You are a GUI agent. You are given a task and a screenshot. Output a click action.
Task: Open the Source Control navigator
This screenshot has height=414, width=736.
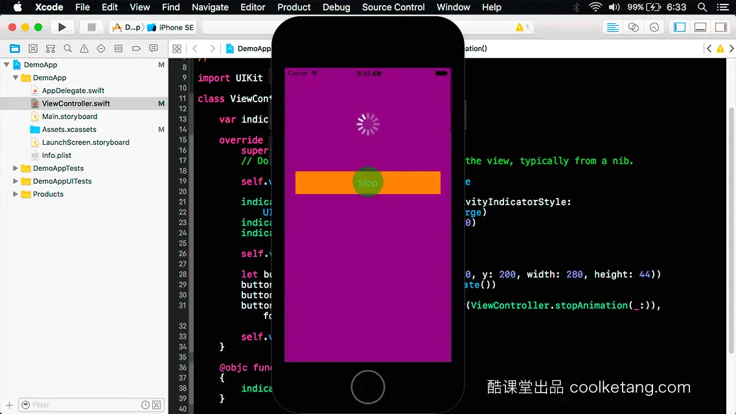click(x=33, y=49)
